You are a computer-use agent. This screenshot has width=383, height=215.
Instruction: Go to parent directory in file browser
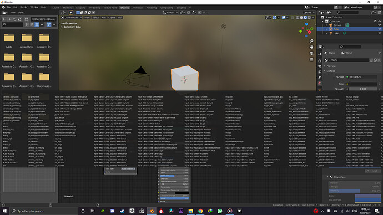[14, 19]
